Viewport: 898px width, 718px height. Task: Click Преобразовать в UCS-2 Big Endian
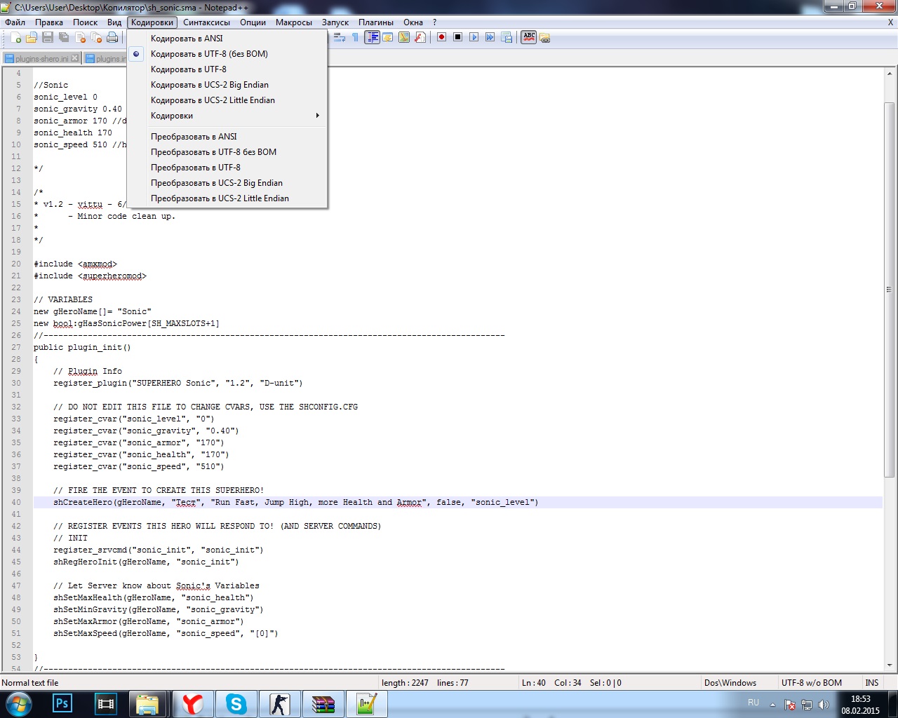(x=227, y=183)
